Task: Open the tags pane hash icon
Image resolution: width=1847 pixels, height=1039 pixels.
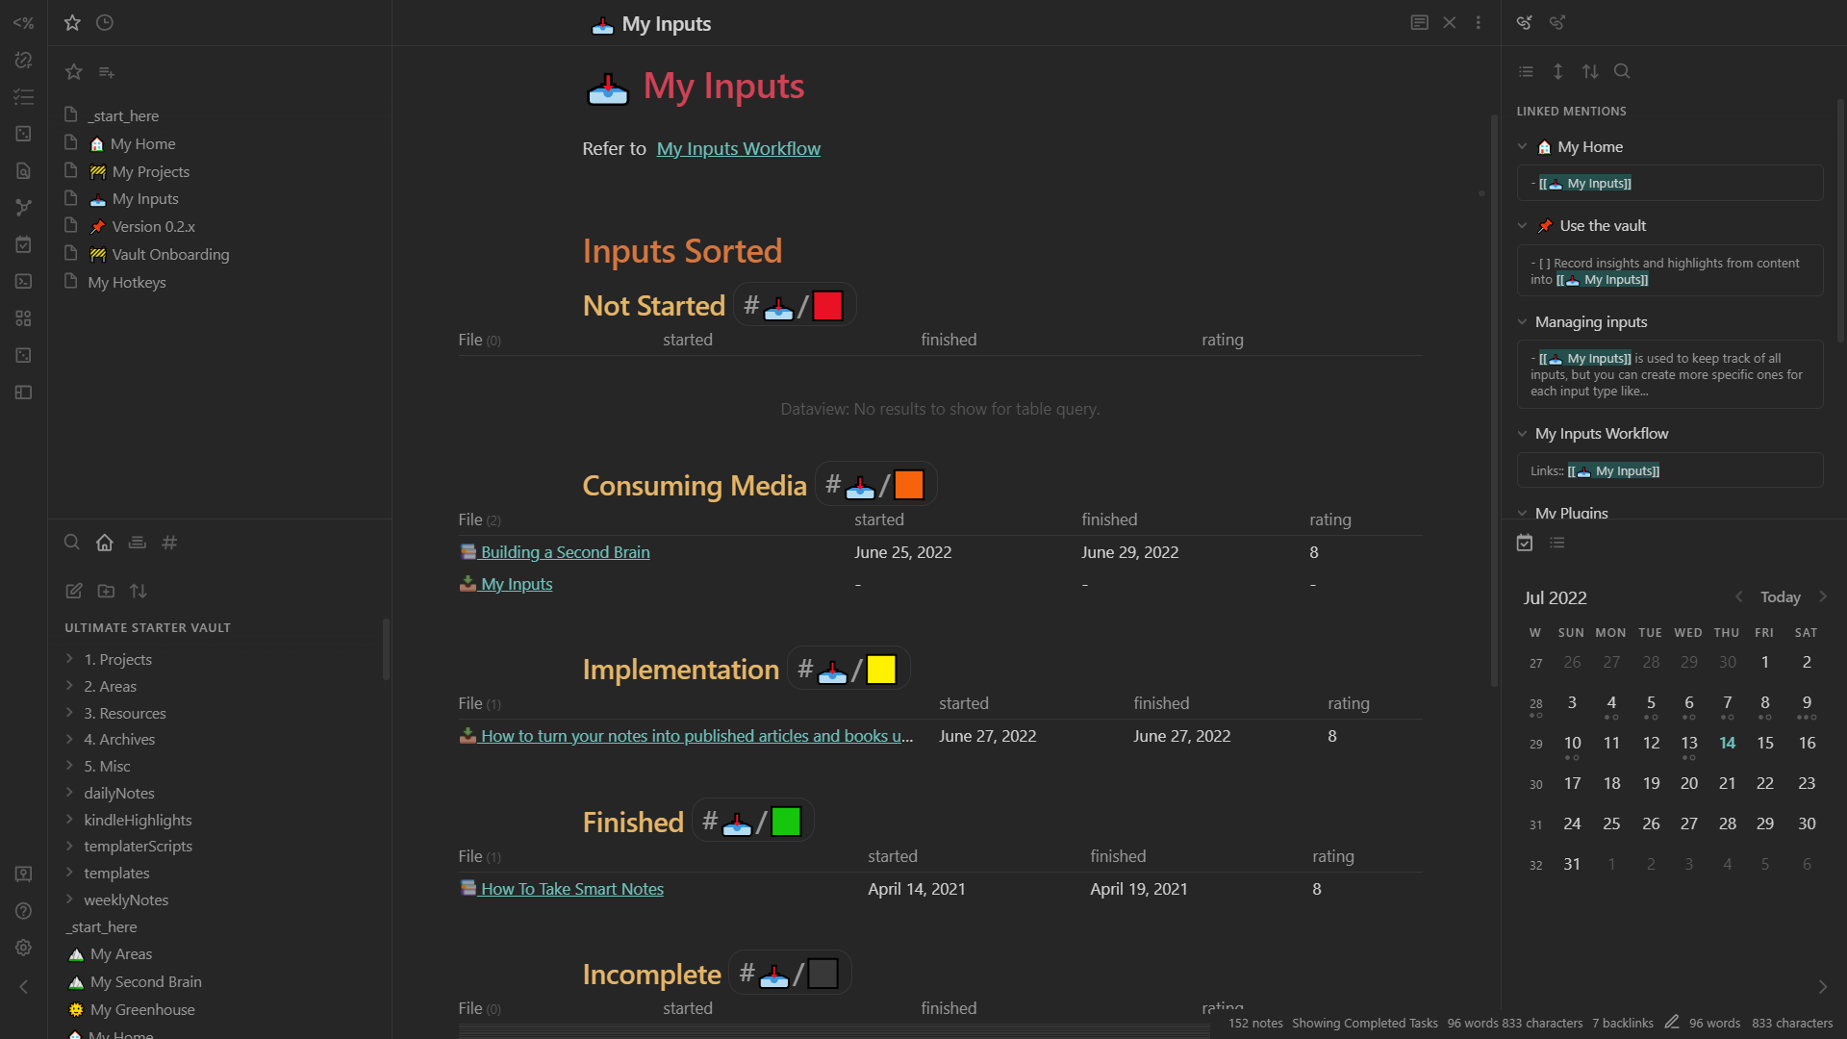Action: (169, 543)
